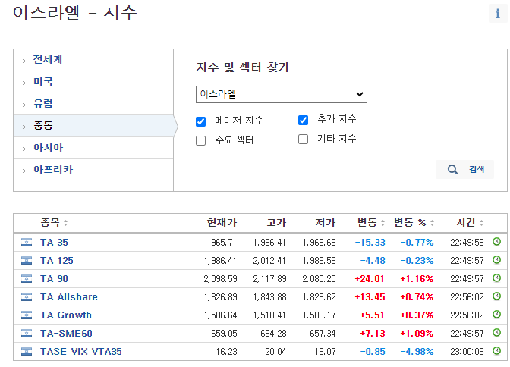Toggle the 추가 지수 checkbox

(x=304, y=120)
